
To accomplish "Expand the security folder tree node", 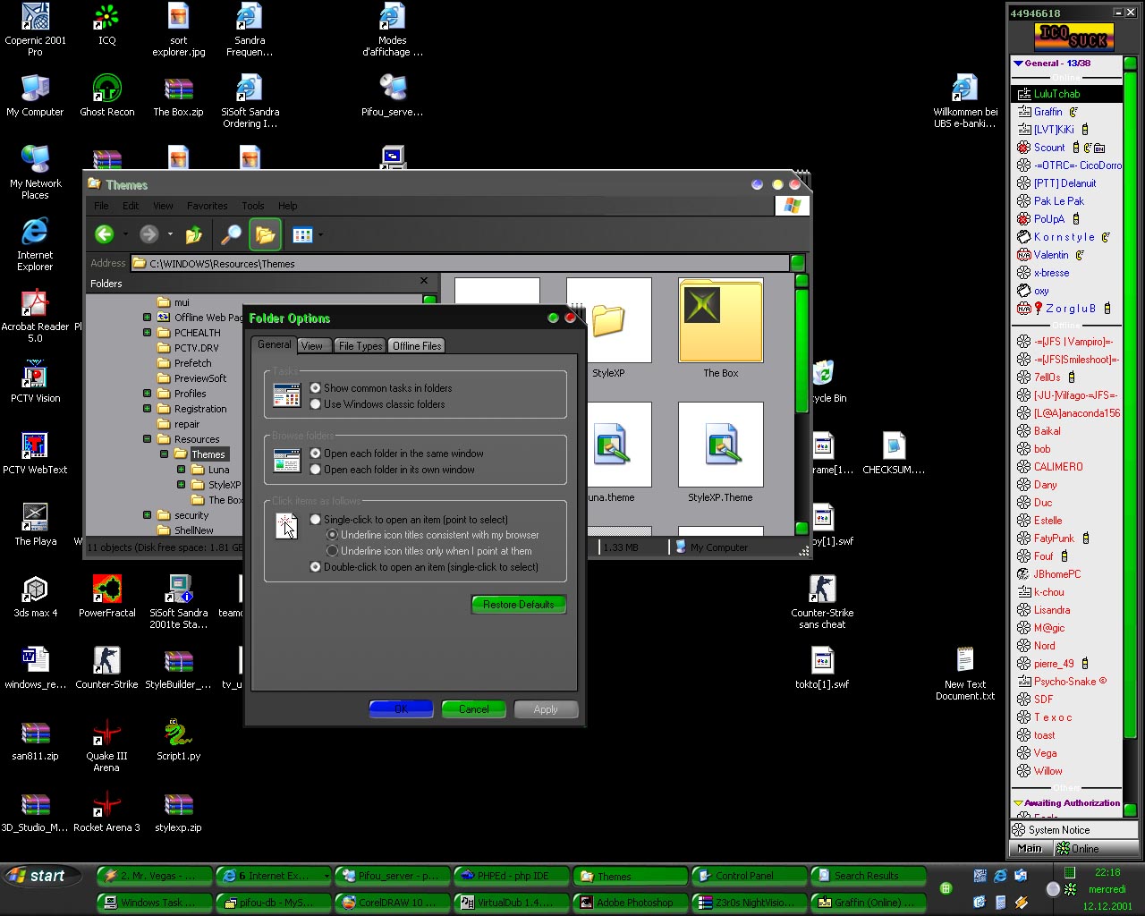I will 148,515.
